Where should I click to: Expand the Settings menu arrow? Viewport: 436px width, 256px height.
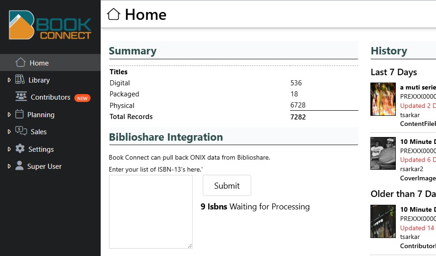point(9,149)
